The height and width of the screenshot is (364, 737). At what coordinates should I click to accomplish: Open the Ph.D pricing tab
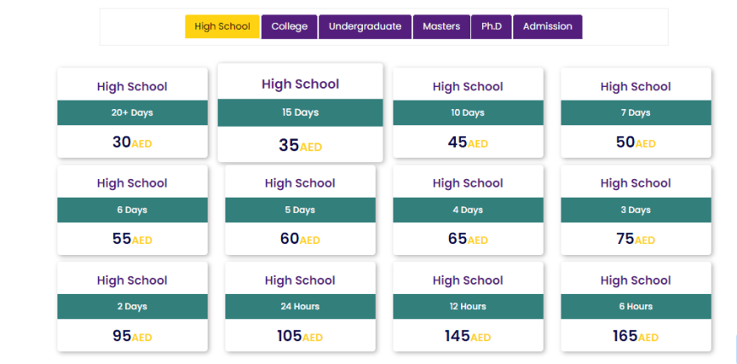(491, 26)
